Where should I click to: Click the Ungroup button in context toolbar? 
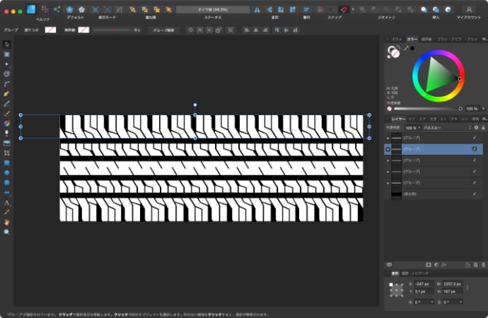164,30
